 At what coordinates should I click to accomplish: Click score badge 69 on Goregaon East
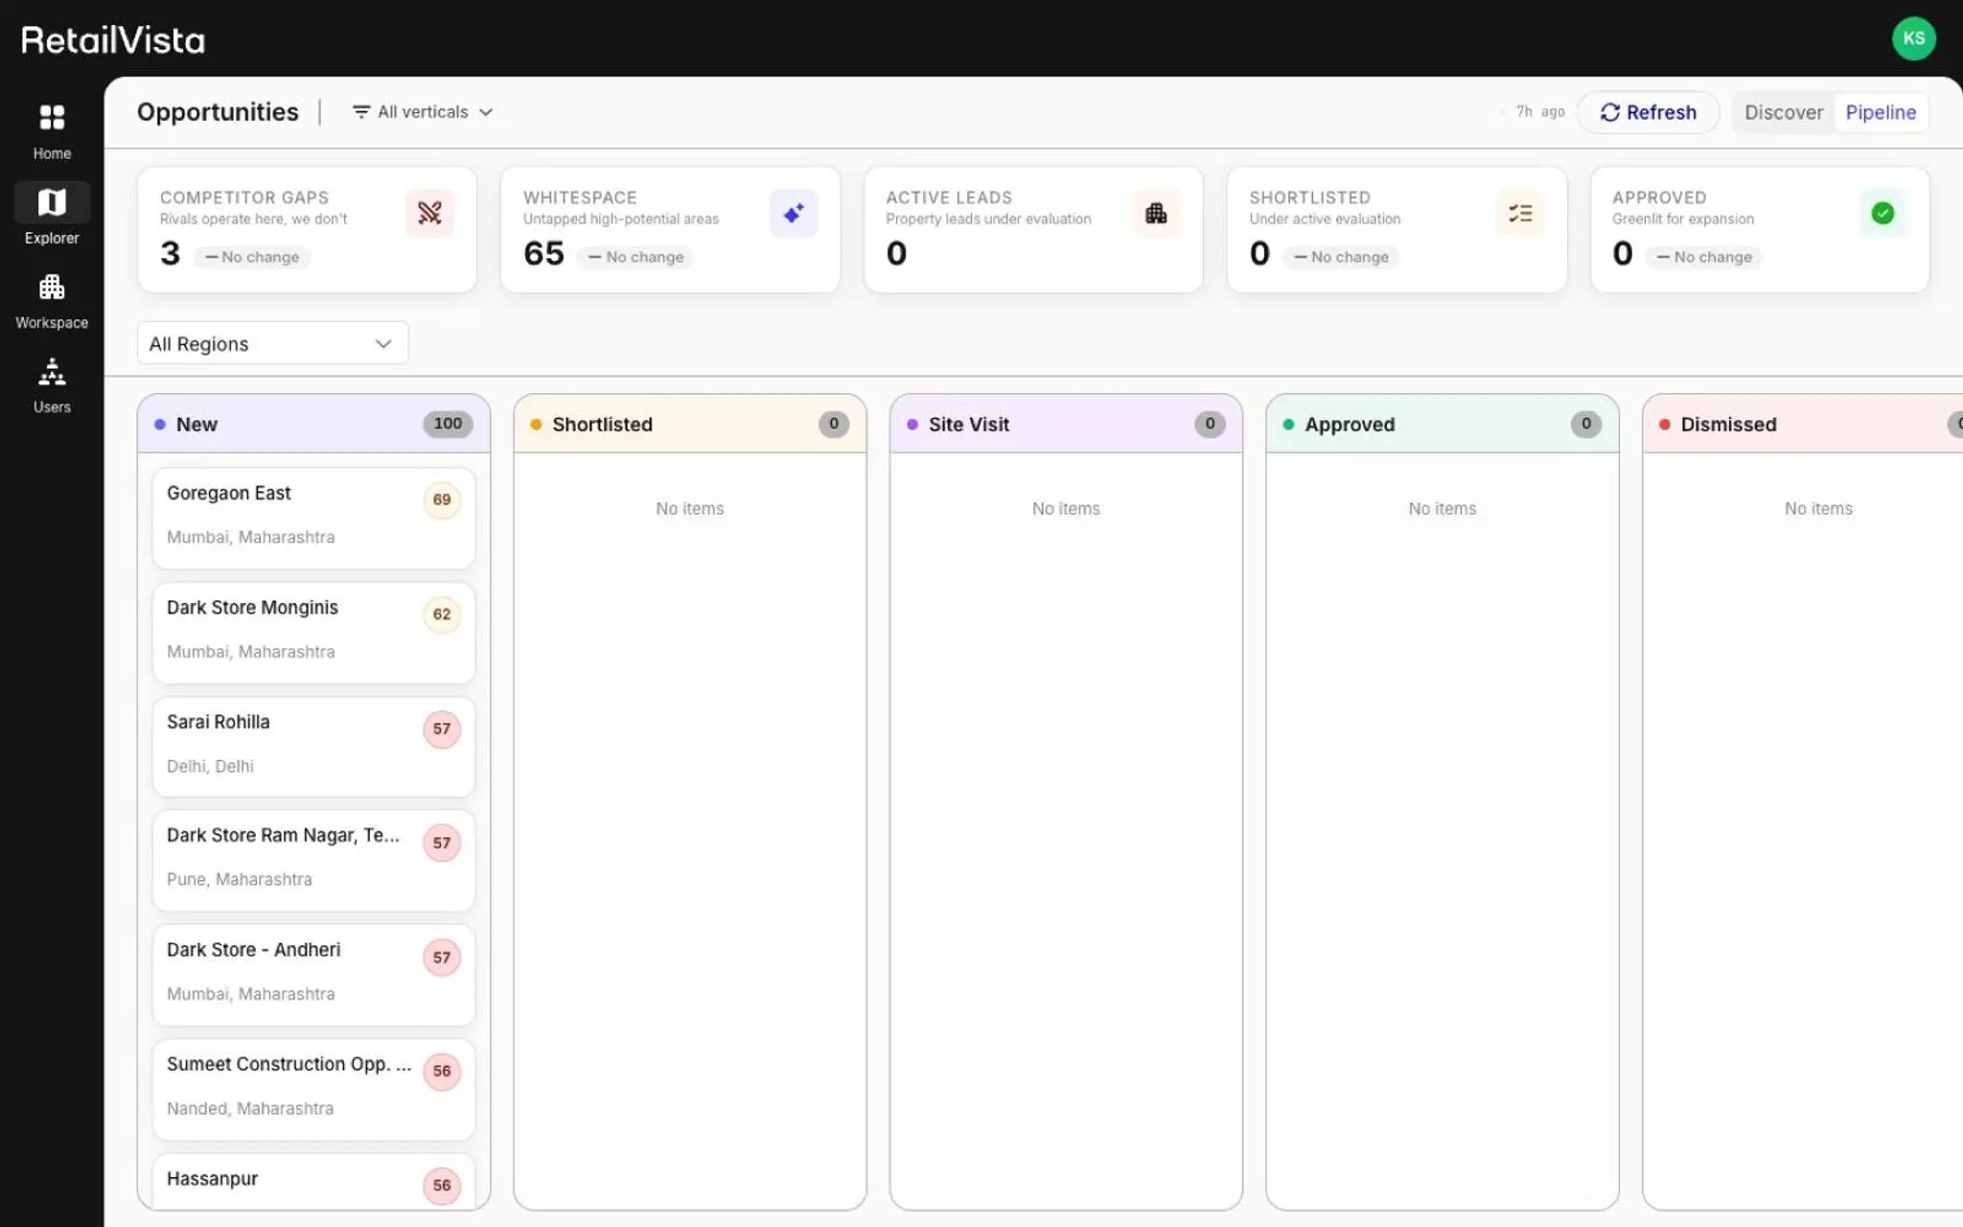tap(442, 499)
